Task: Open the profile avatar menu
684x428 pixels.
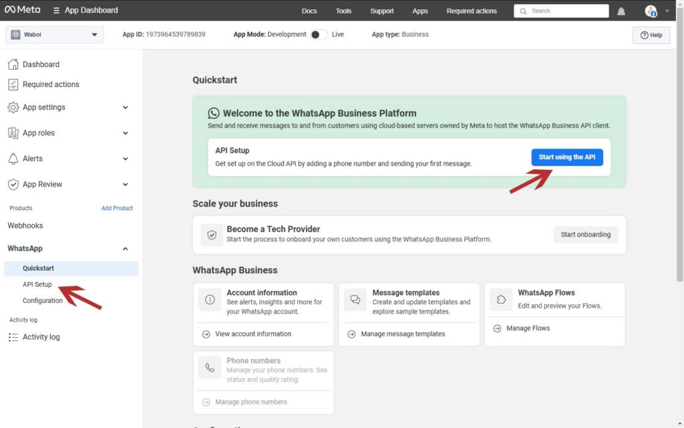Action: 651,11
